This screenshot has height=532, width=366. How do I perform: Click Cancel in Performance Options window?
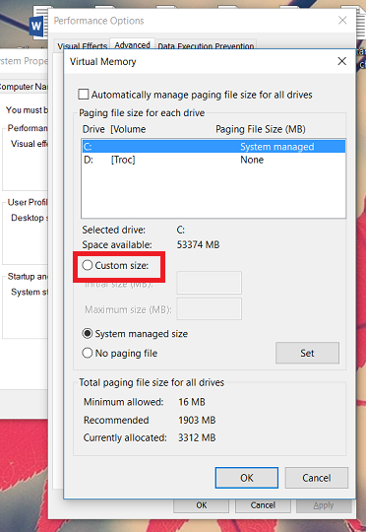[263, 505]
